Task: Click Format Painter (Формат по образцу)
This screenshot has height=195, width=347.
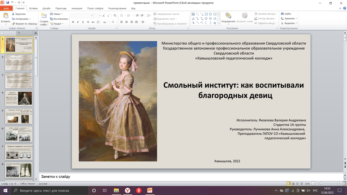Action: tap(24, 24)
